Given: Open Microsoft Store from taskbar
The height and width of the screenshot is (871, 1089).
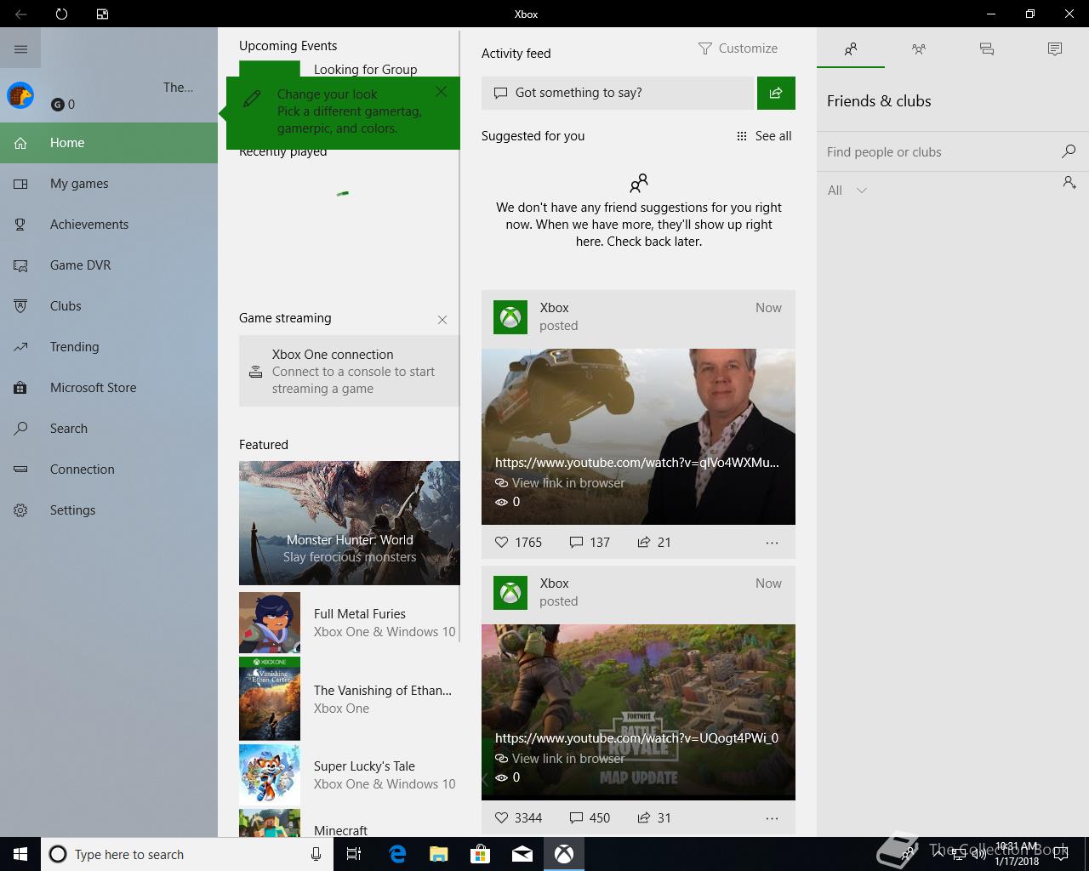Looking at the screenshot, I should tap(481, 854).
